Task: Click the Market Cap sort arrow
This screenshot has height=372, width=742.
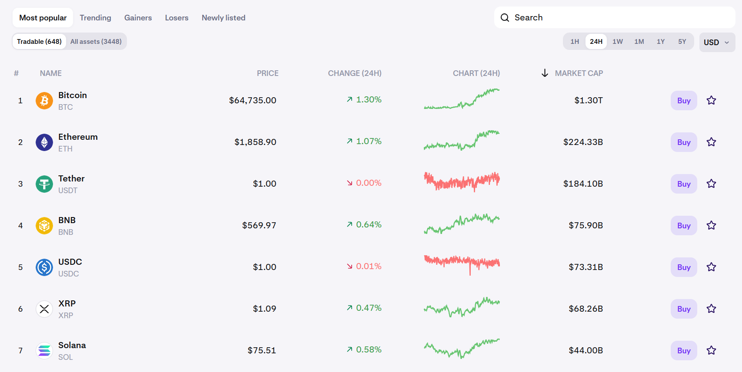Action: [545, 73]
